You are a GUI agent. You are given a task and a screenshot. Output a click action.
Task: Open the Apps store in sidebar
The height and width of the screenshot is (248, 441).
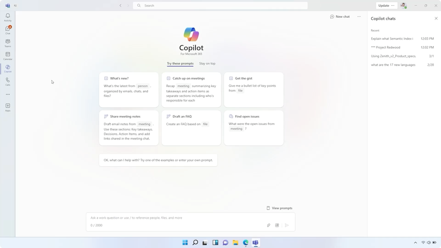click(x=7, y=107)
